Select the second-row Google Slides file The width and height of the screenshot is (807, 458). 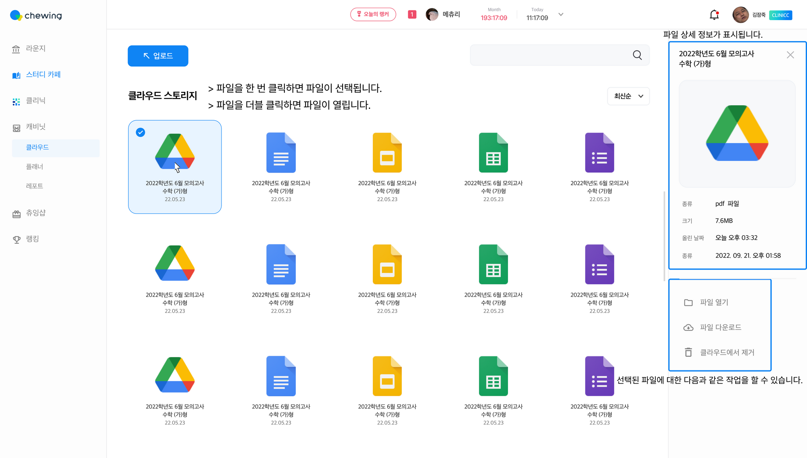click(387, 278)
